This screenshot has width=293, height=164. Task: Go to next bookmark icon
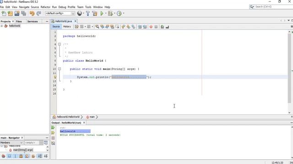click(x=128, y=27)
